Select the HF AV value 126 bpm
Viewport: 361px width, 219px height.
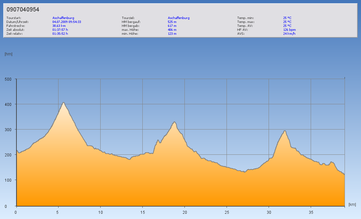[x=289, y=30]
